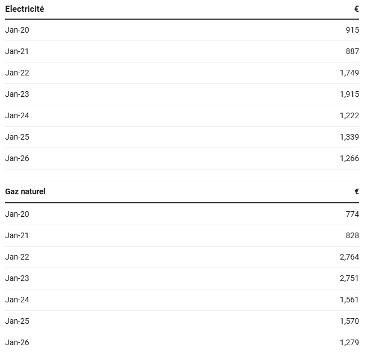
Task: Click the Electricité table header
Action: pyautogui.click(x=25, y=9)
